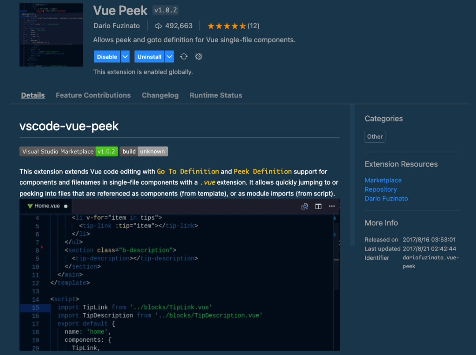Image resolution: width=476 pixels, height=355 pixels.
Task: Expand the Uninstall dropdown arrow
Action: coord(169,57)
